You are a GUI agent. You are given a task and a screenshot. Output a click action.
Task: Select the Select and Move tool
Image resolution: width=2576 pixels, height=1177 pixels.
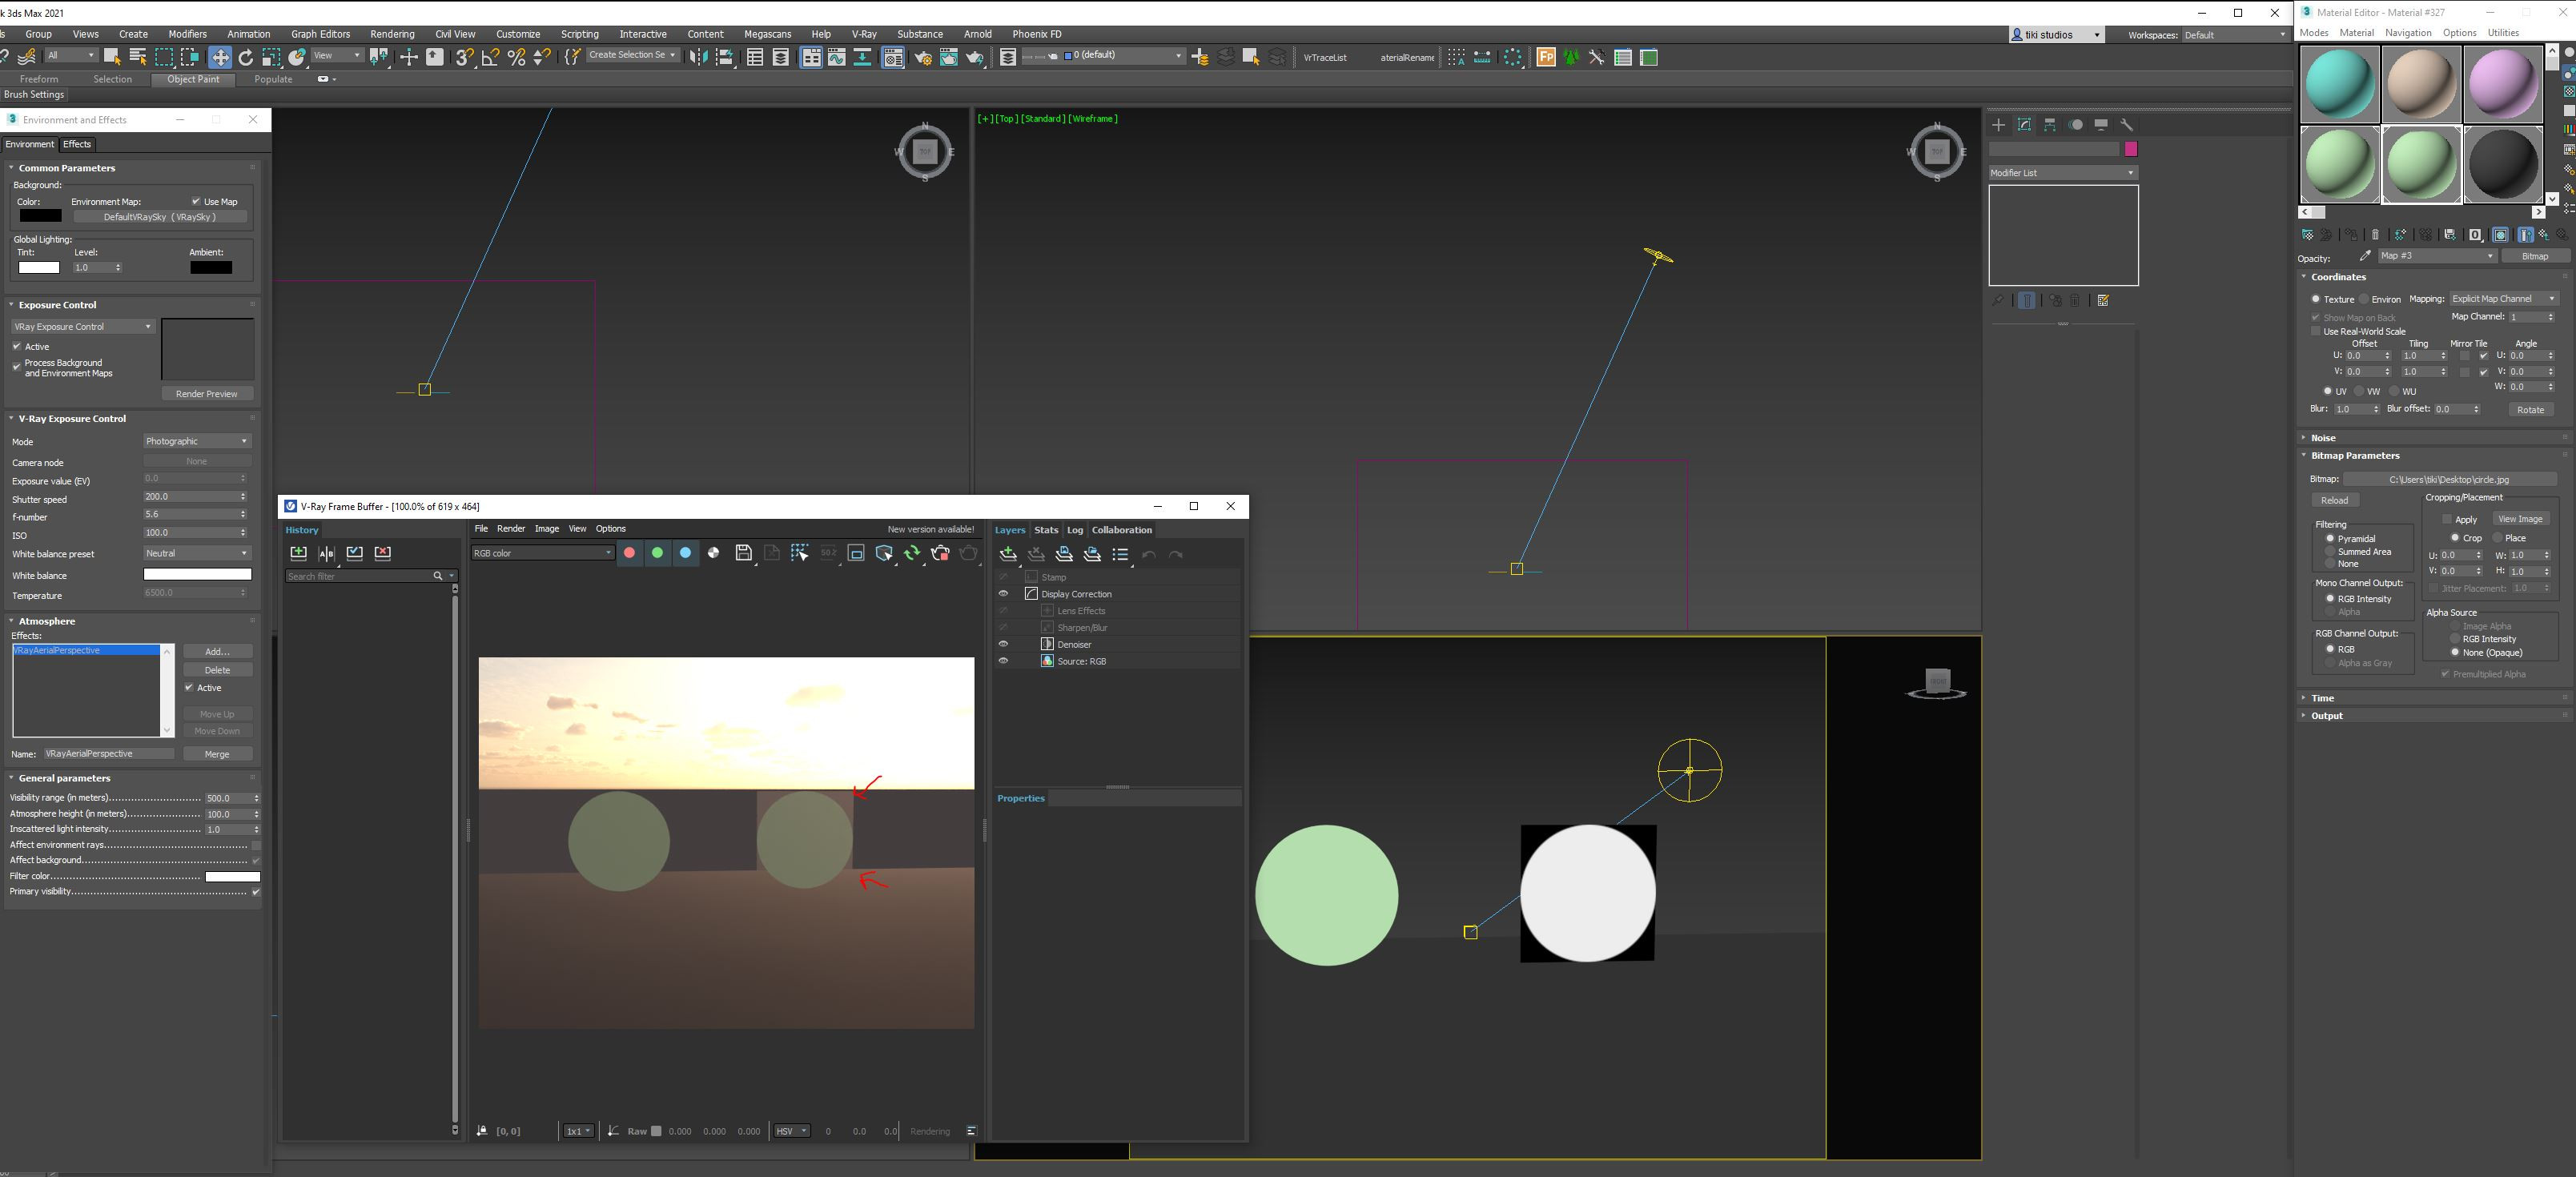219,57
